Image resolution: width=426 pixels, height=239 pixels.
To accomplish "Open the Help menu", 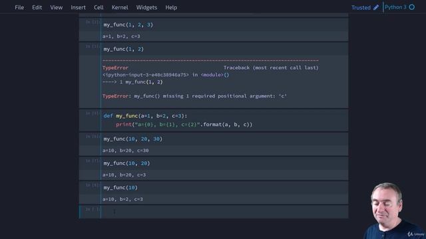I will click(171, 7).
